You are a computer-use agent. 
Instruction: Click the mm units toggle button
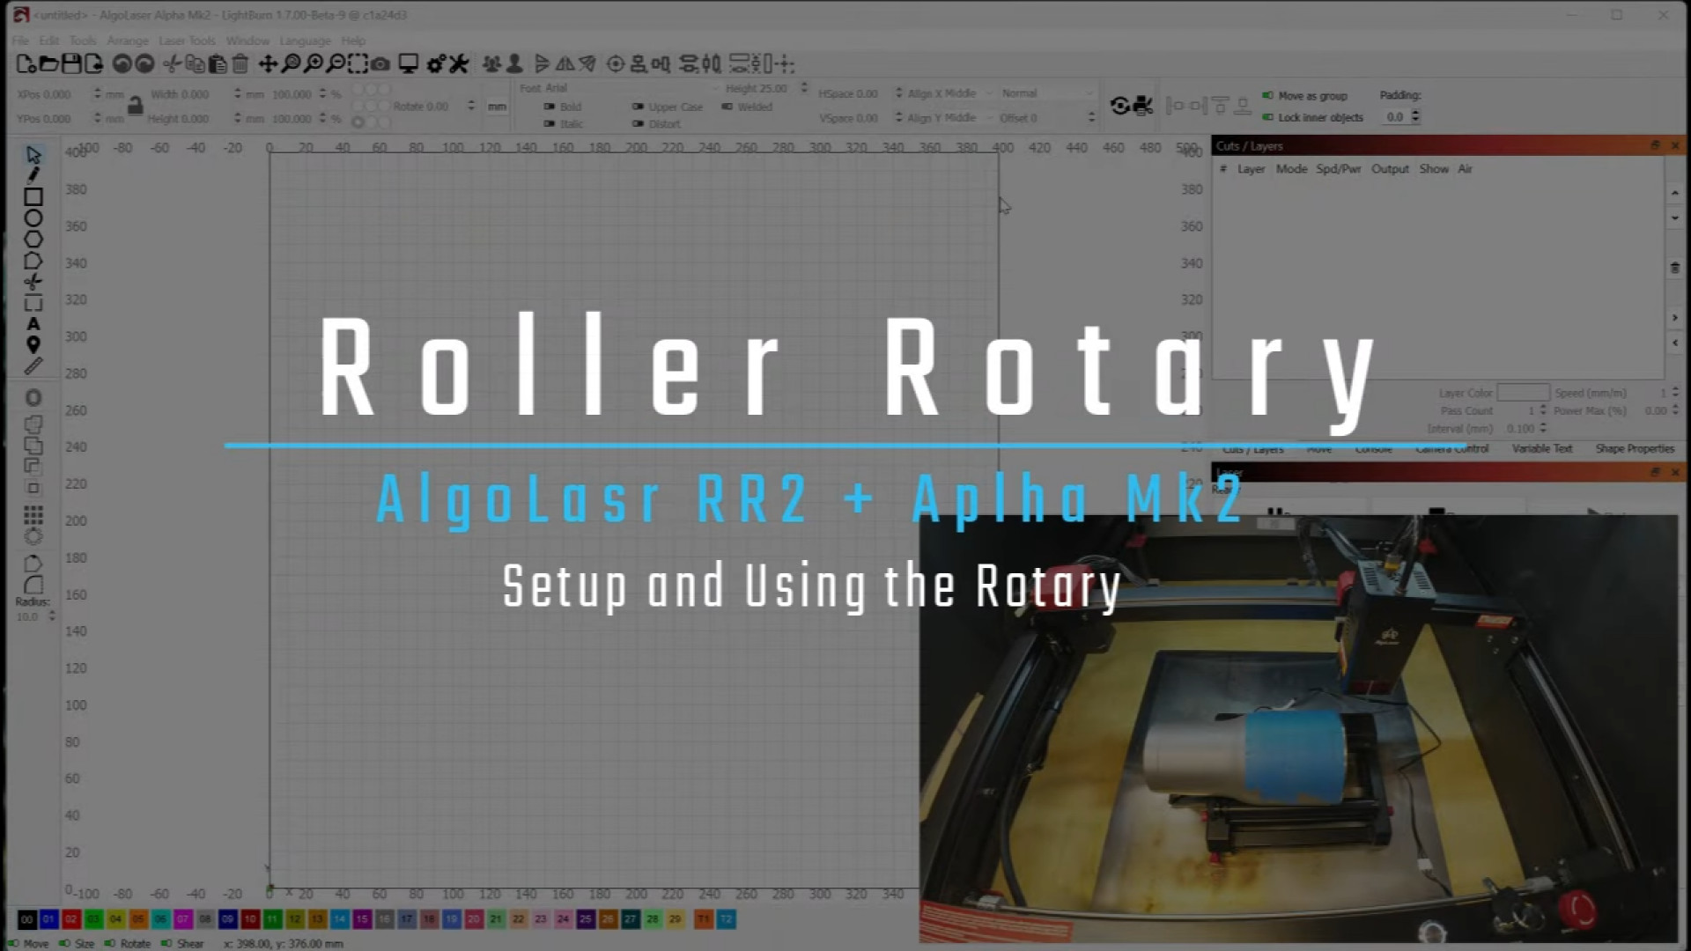click(x=497, y=107)
